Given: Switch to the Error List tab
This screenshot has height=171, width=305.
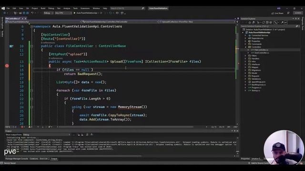Looking at the screenshot, I should (44, 159).
